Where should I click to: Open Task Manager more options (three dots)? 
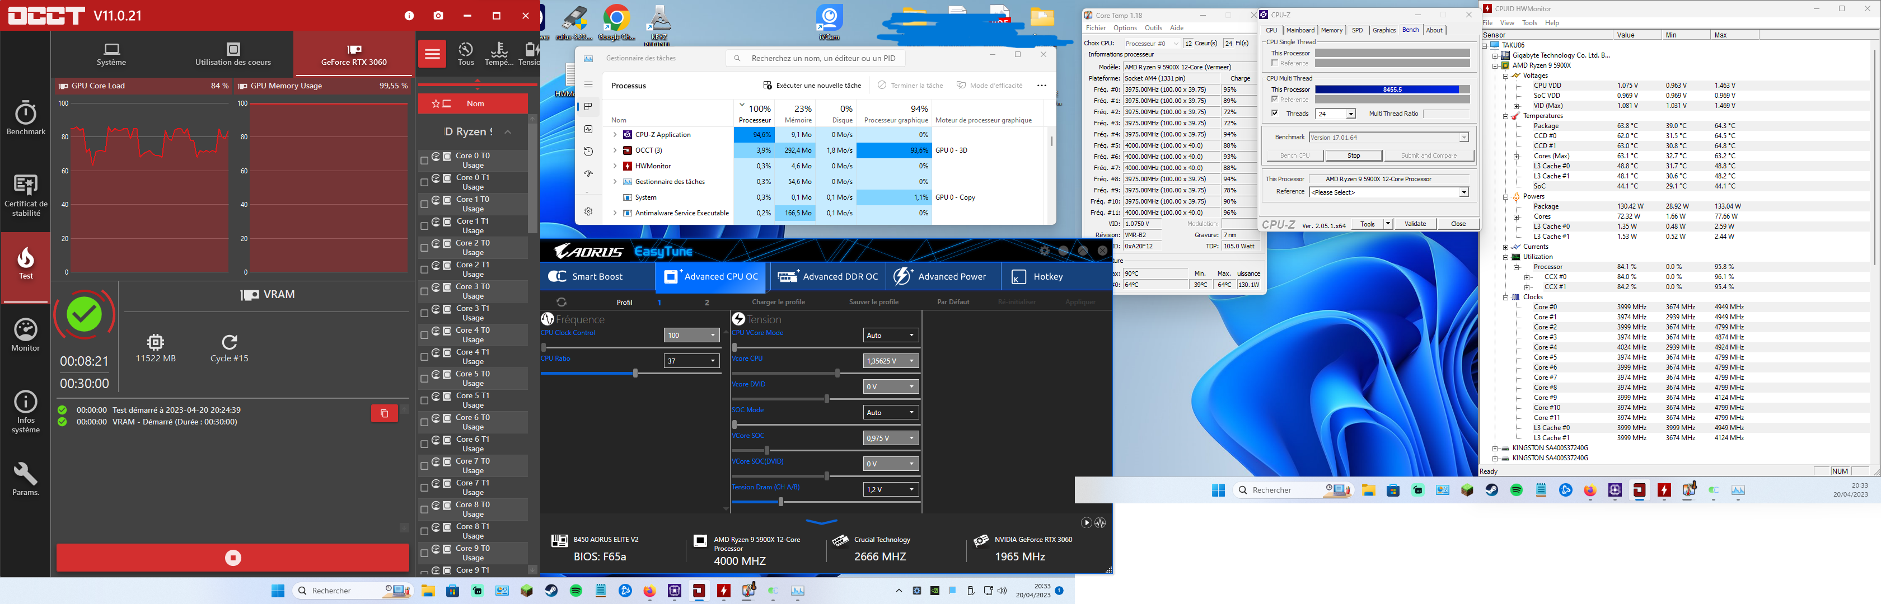tap(1041, 86)
